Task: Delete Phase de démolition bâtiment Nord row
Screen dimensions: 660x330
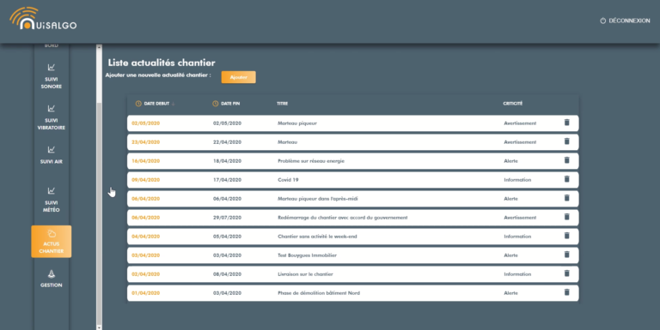Action: (x=566, y=292)
